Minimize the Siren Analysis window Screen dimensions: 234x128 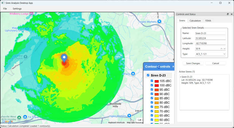212,3
